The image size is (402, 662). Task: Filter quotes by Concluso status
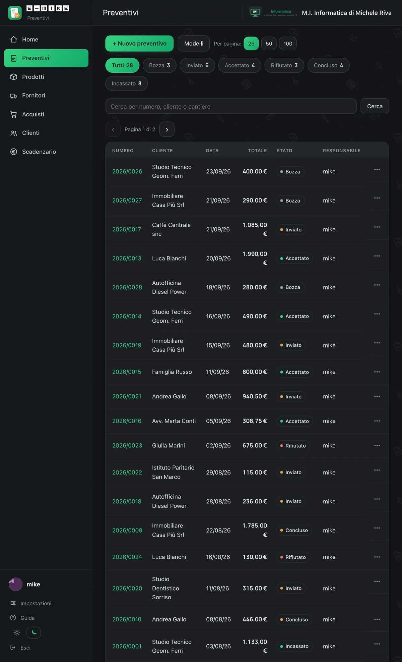point(328,65)
